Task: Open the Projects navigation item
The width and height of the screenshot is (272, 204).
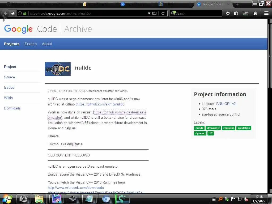Action: [12, 44]
